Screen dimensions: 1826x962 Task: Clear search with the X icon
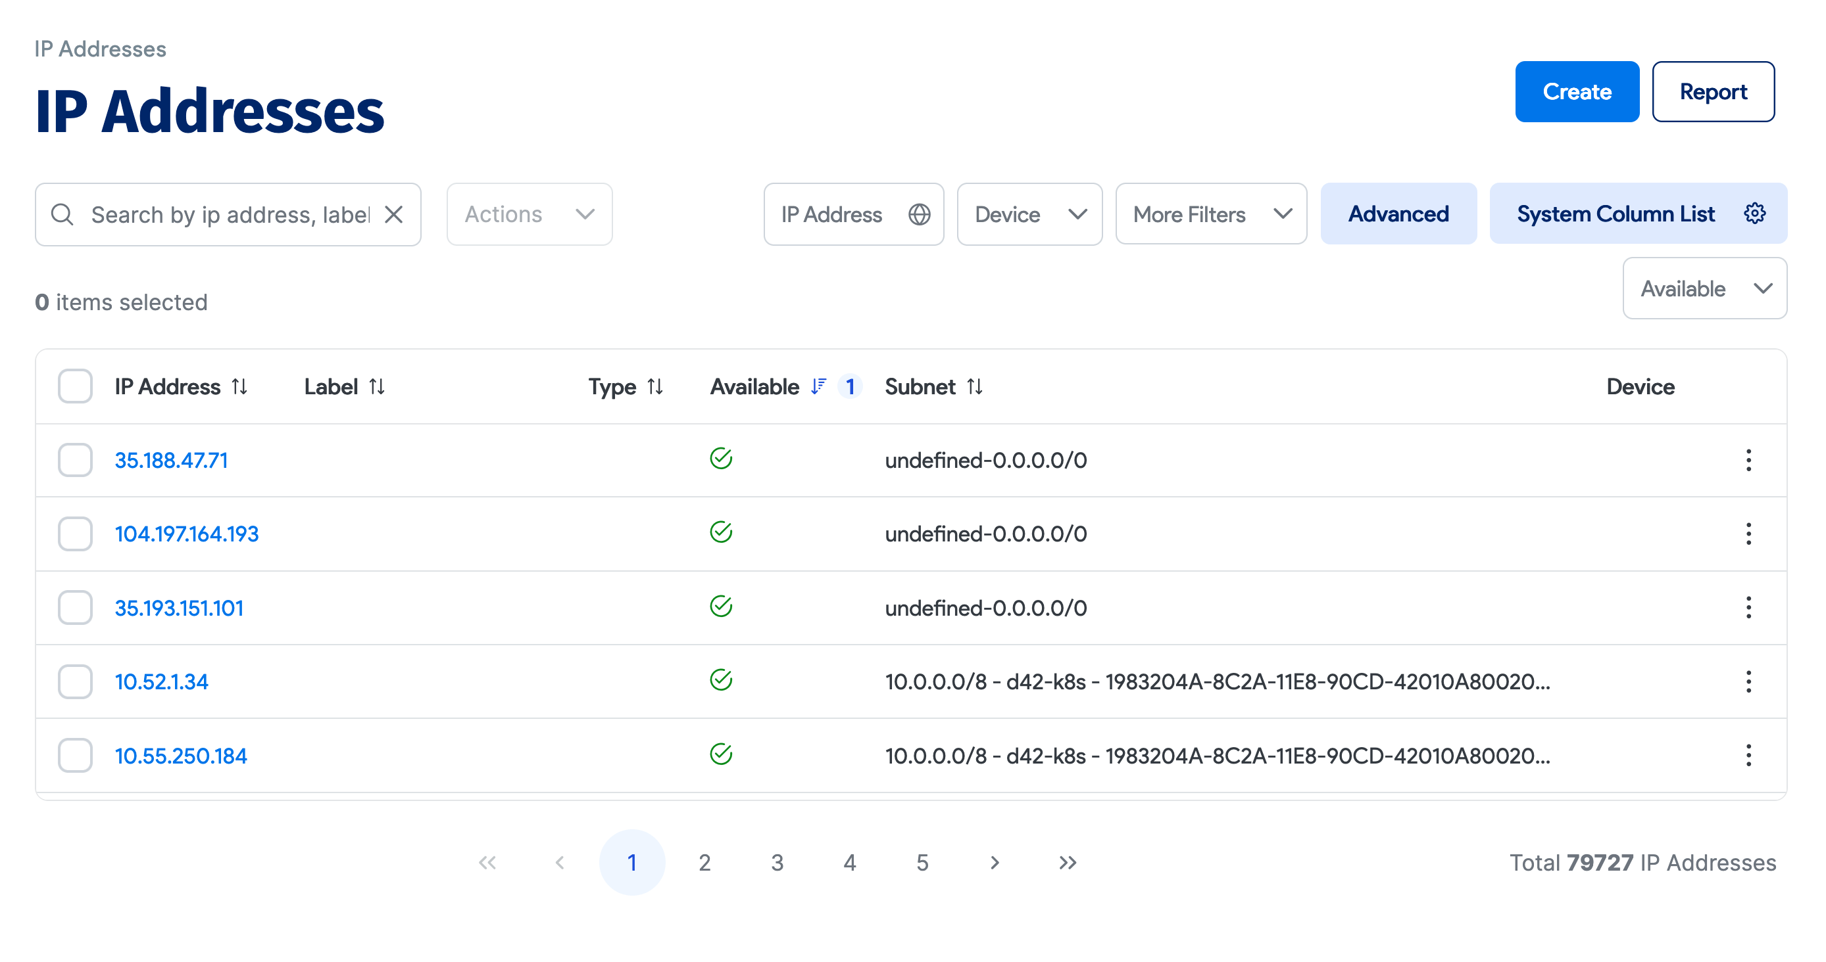(x=395, y=214)
